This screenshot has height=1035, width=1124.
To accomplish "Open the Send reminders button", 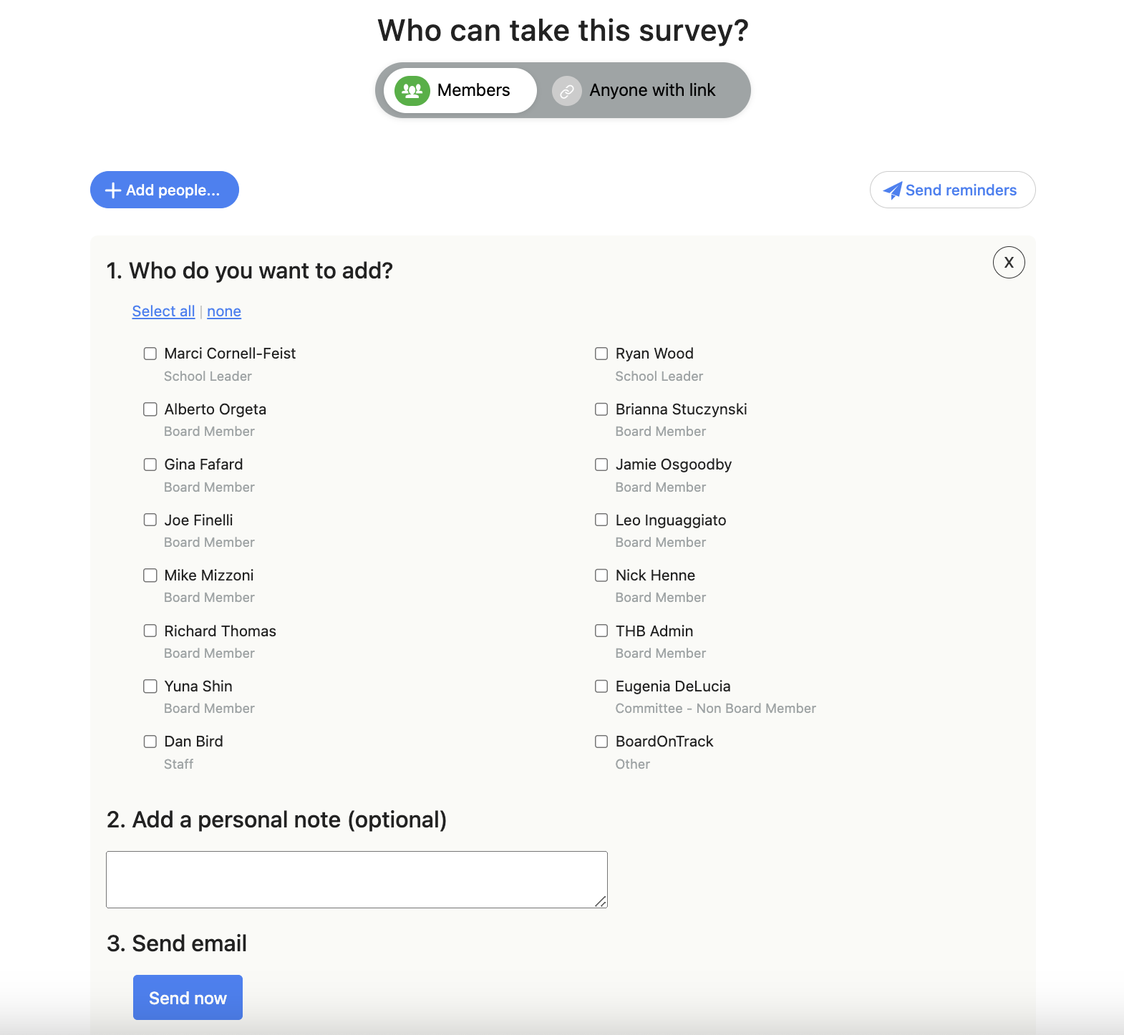I will pos(952,190).
